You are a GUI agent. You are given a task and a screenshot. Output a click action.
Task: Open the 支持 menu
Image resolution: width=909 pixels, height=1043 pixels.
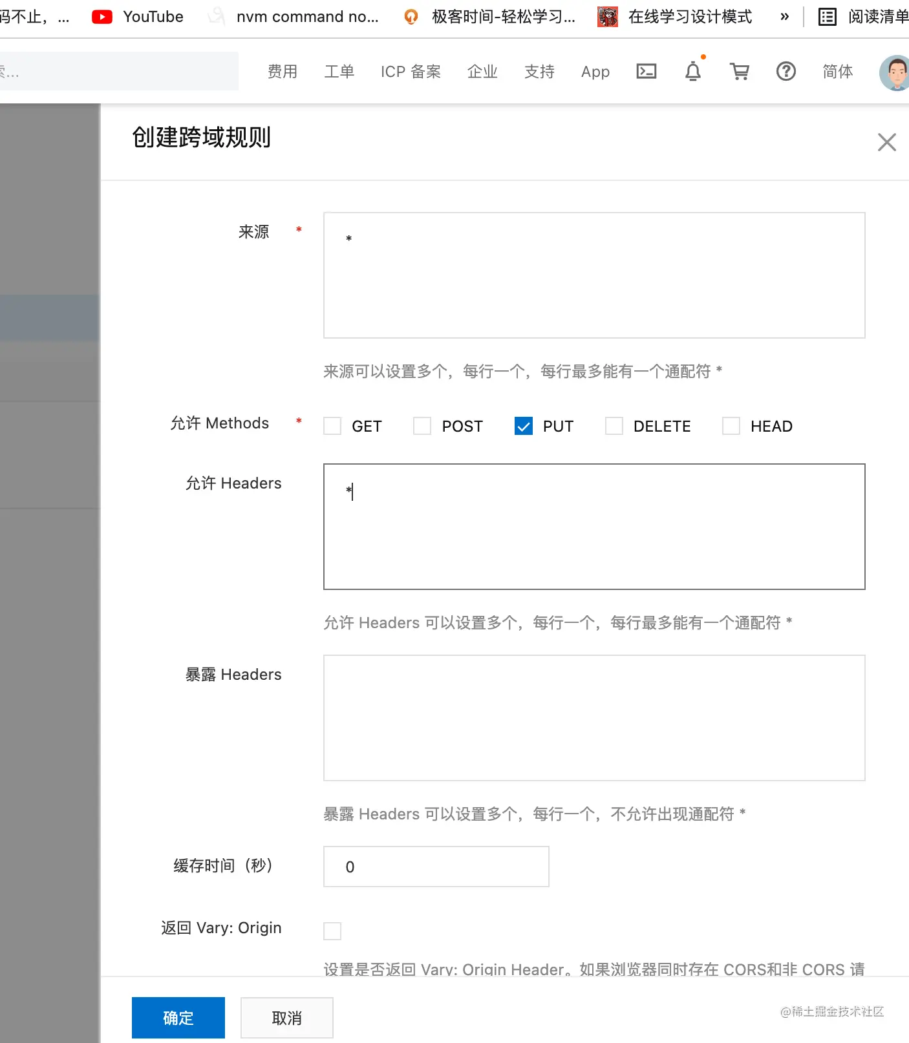click(540, 72)
